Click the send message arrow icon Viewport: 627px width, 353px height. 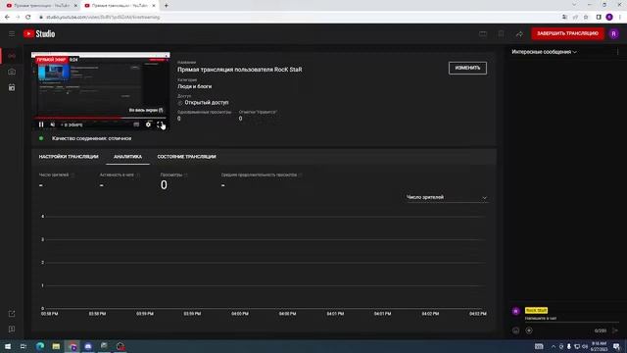[x=615, y=330]
